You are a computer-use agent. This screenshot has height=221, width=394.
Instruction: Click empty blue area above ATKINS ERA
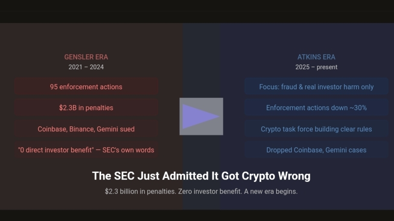point(316,38)
